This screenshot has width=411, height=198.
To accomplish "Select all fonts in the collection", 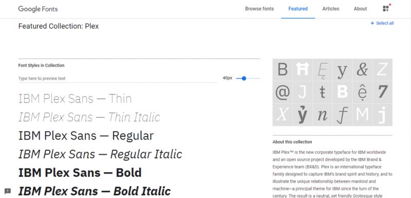I will pyautogui.click(x=382, y=23).
